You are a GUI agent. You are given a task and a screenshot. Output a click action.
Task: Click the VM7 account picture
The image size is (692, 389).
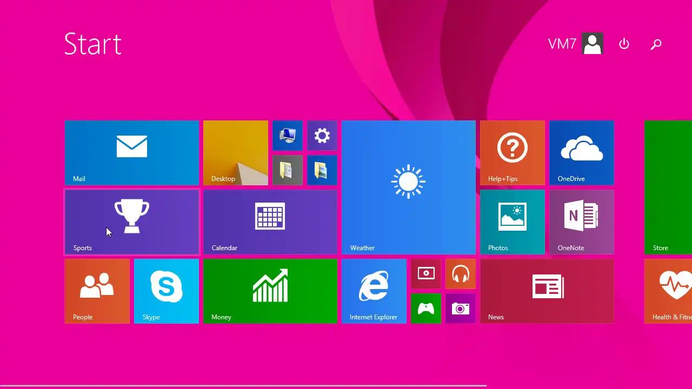593,44
